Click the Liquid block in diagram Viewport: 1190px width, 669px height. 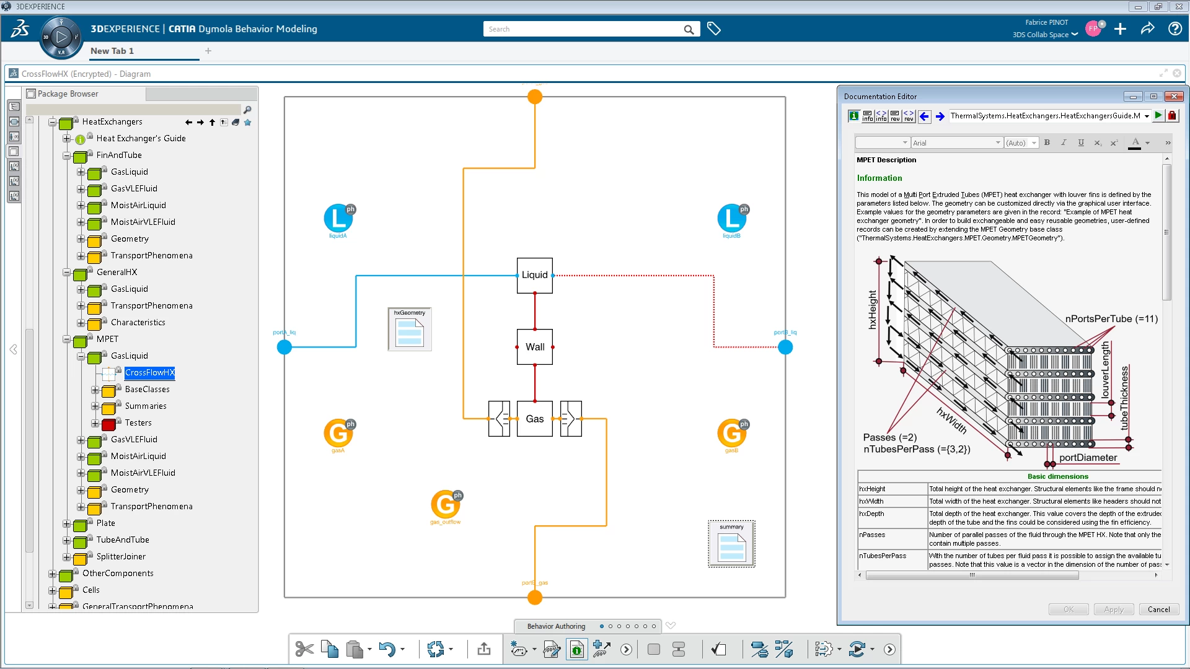pyautogui.click(x=535, y=275)
